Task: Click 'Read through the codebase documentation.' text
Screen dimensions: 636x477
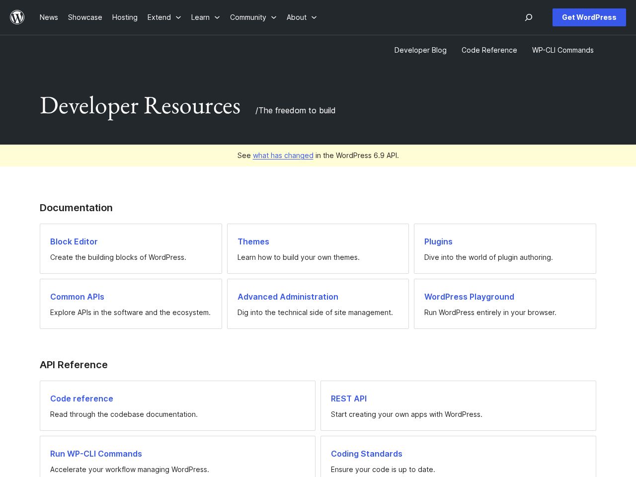Action: (x=124, y=414)
